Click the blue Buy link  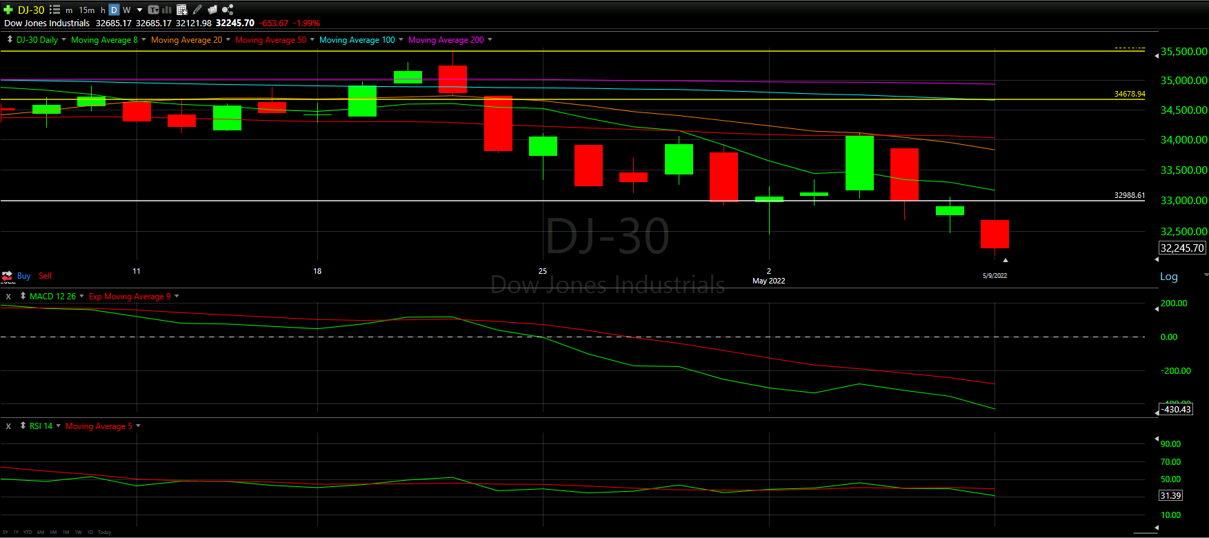click(23, 276)
